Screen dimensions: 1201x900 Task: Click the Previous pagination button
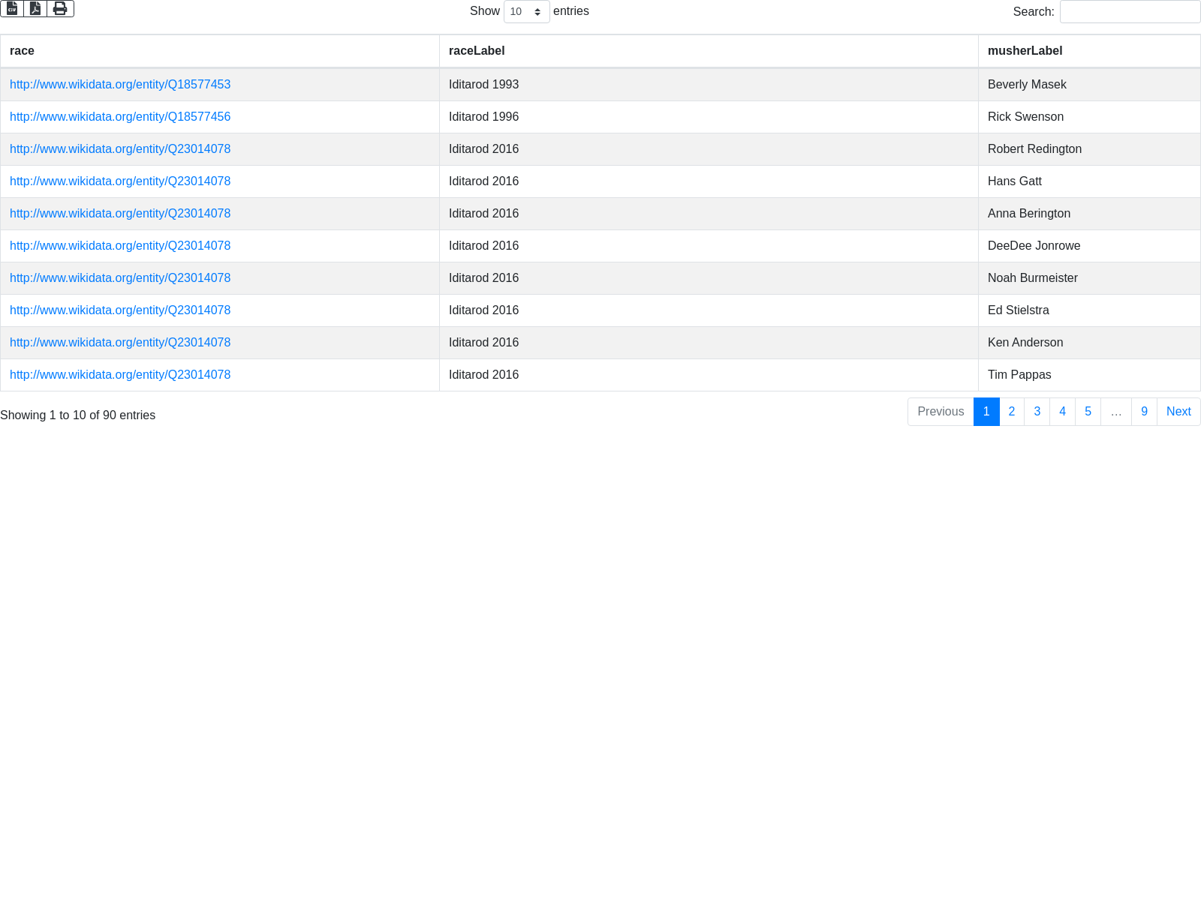(x=941, y=412)
